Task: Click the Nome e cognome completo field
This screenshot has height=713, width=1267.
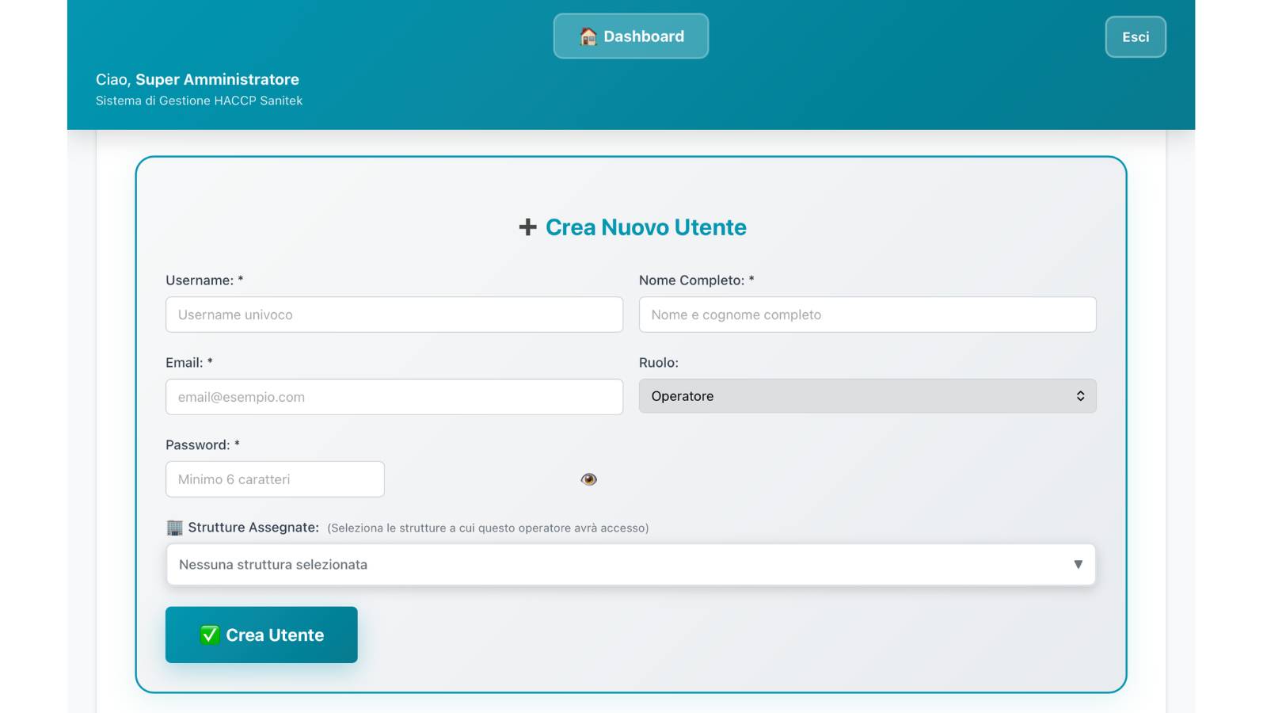Action: pos(867,315)
